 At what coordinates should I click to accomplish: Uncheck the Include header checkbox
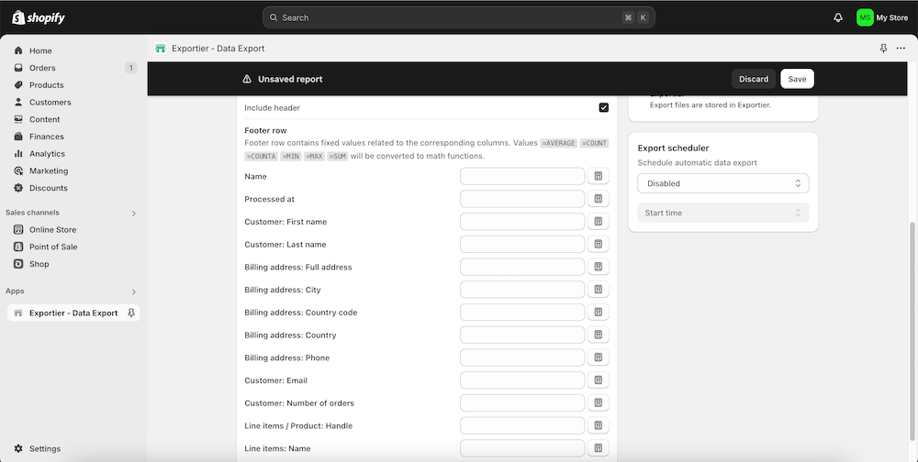604,107
